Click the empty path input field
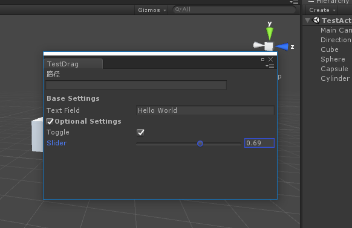The height and width of the screenshot is (228, 352). [136, 85]
